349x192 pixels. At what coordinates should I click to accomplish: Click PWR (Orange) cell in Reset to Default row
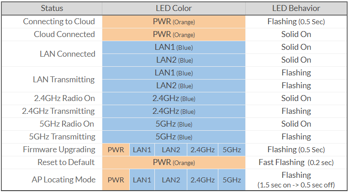174,162
